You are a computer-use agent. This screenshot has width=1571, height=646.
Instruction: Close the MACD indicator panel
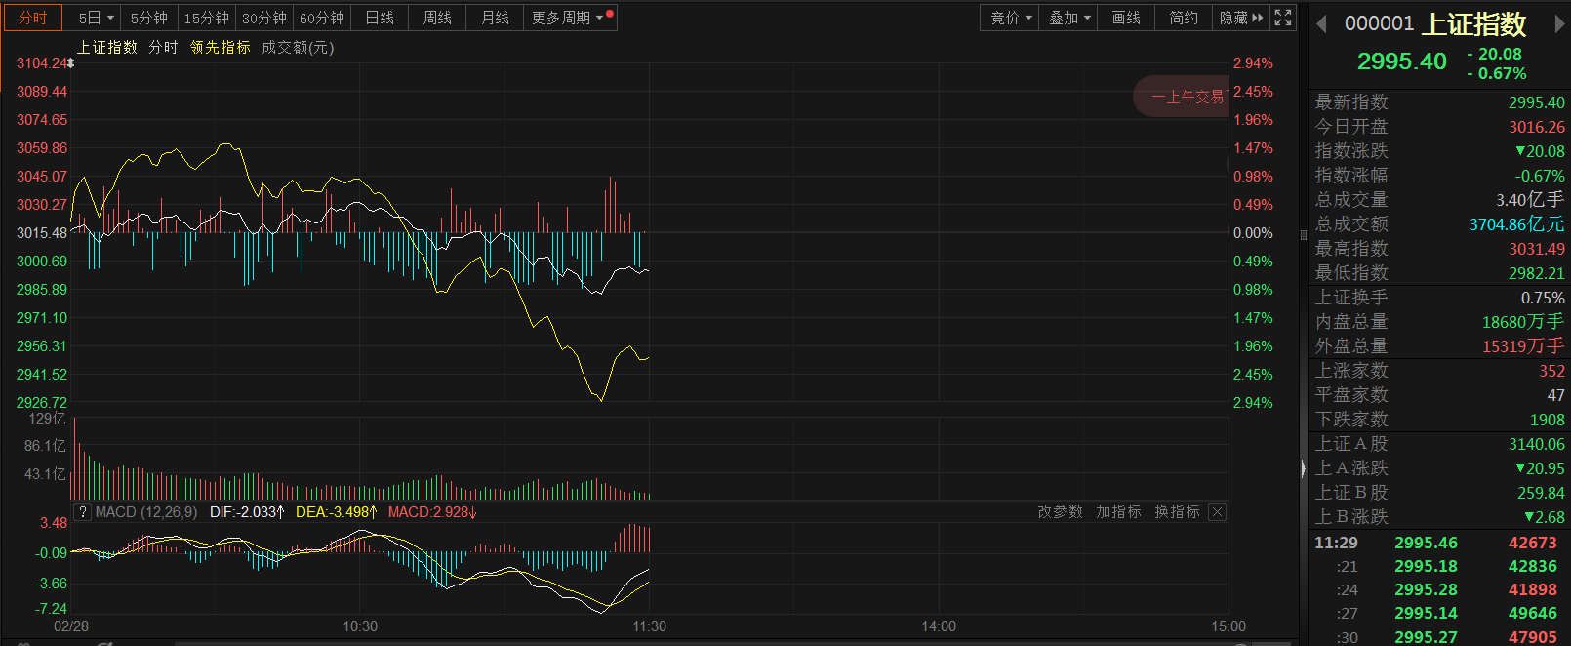[x=1217, y=512]
